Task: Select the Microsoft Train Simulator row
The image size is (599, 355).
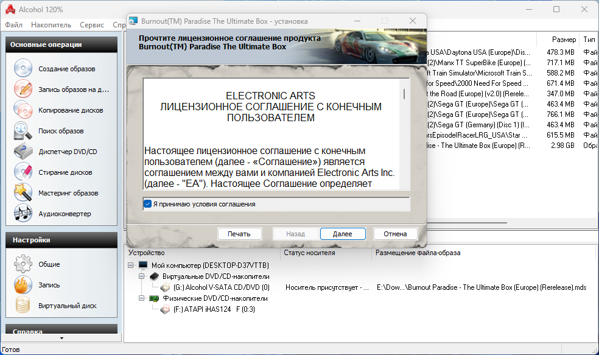Action: [x=512, y=73]
